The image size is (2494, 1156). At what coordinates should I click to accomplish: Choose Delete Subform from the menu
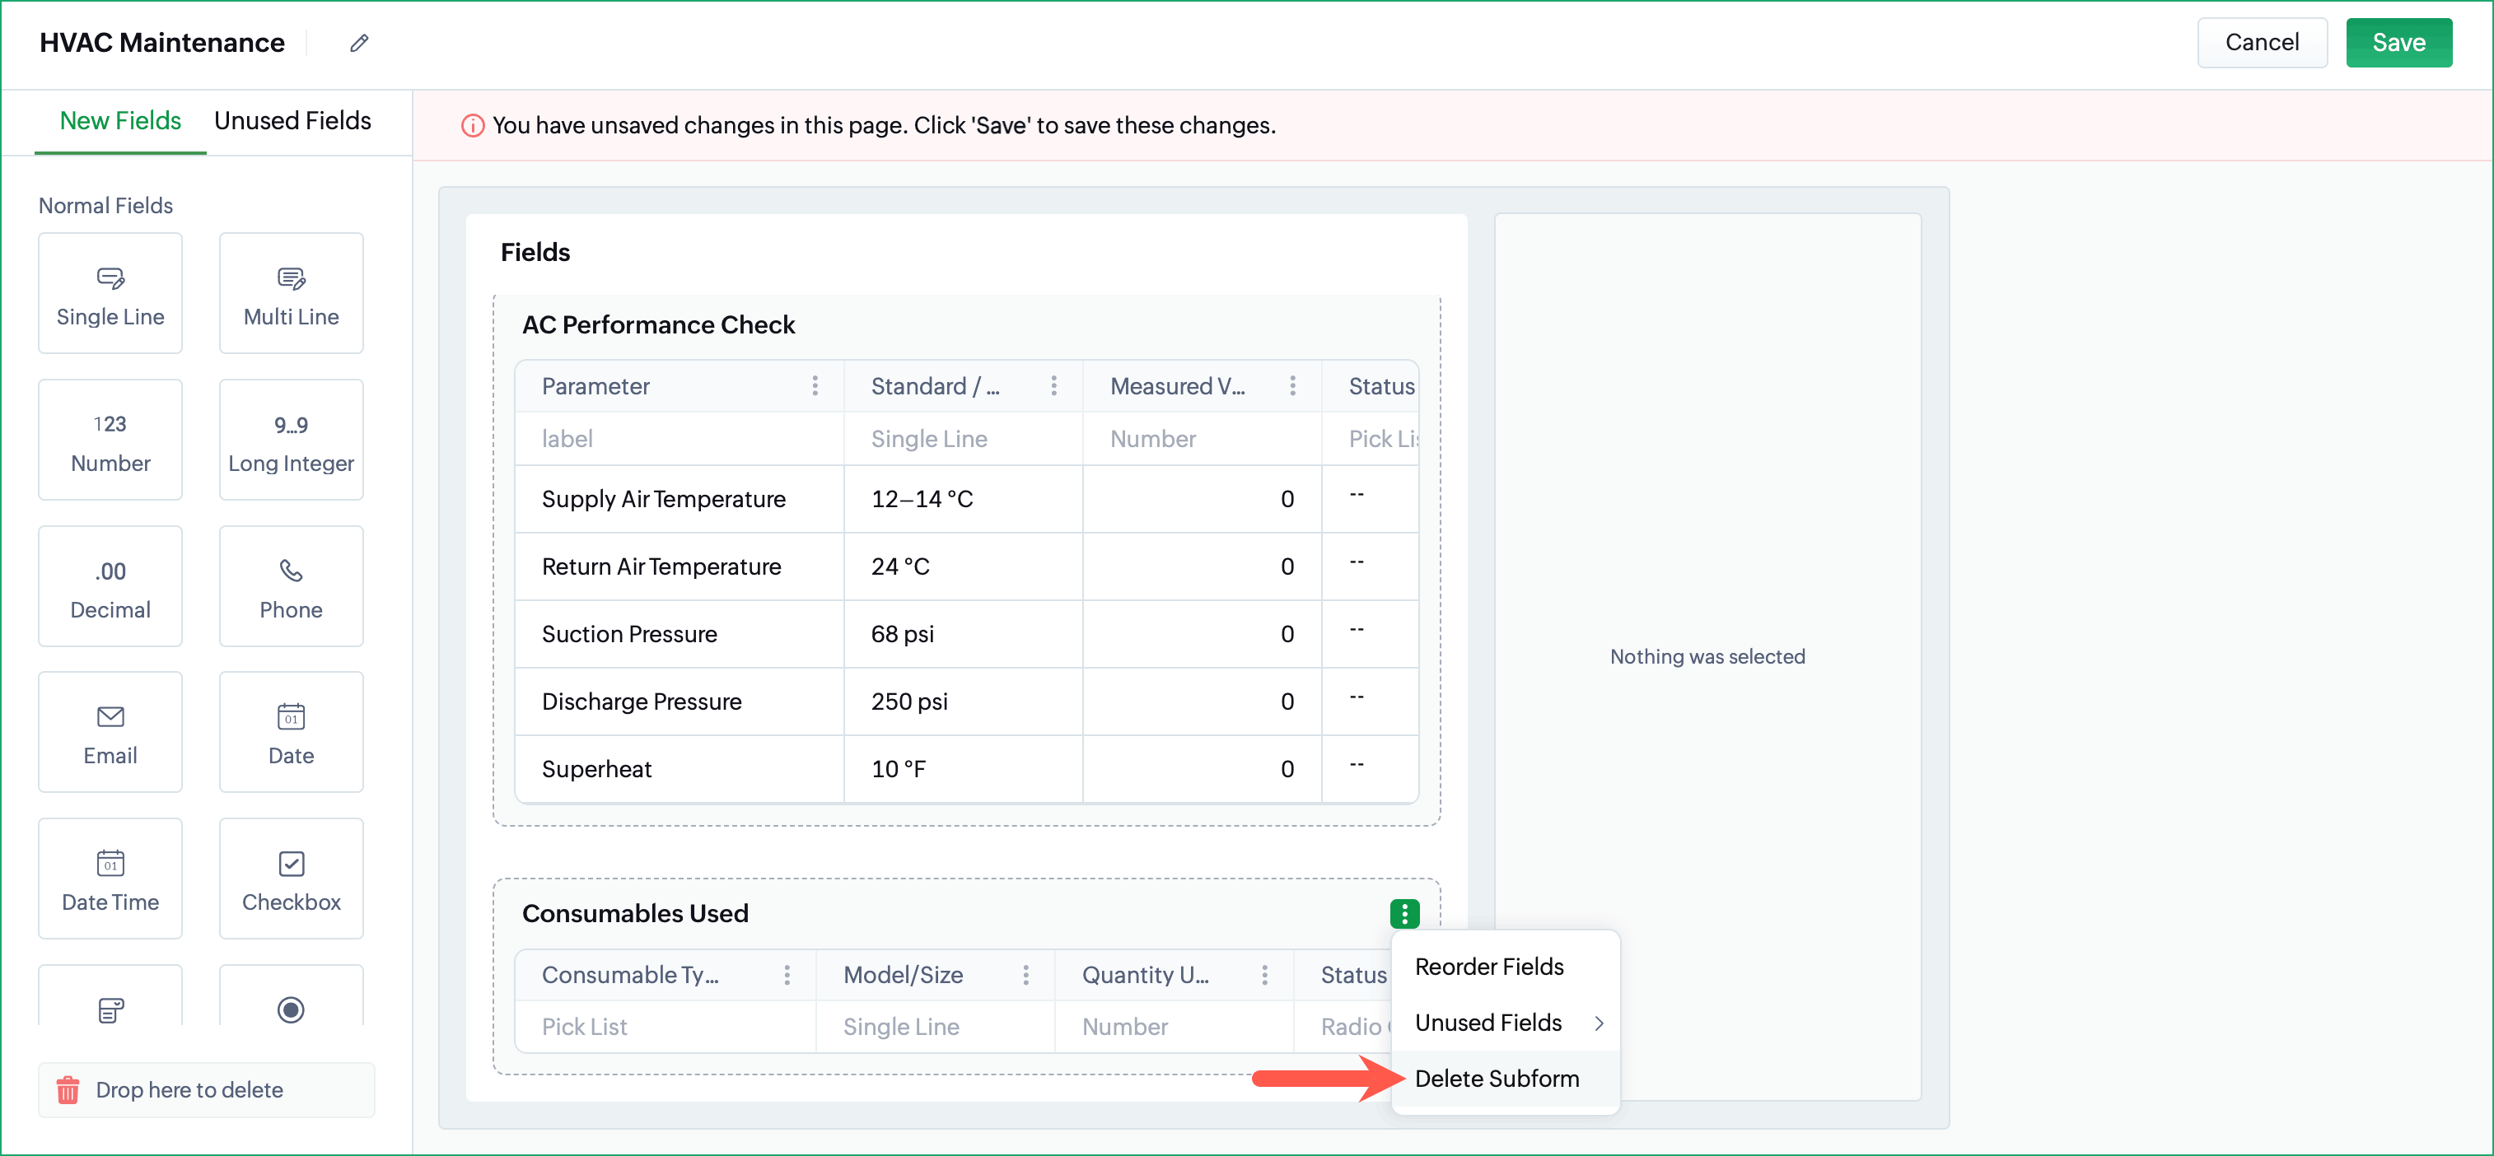click(1506, 1079)
